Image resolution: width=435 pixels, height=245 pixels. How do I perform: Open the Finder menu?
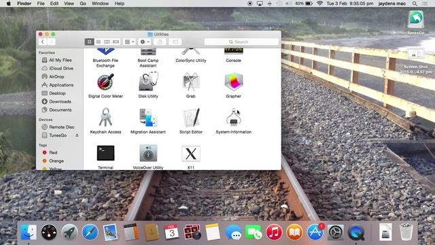pyautogui.click(x=24, y=3)
